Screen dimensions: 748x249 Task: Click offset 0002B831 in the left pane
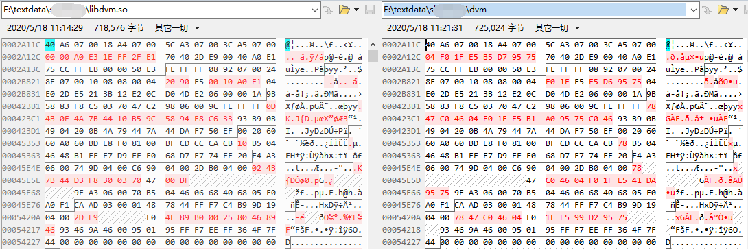point(21,94)
